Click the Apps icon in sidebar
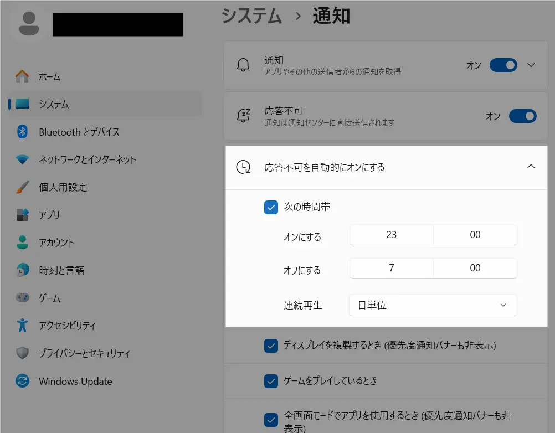The image size is (555, 433). click(22, 215)
